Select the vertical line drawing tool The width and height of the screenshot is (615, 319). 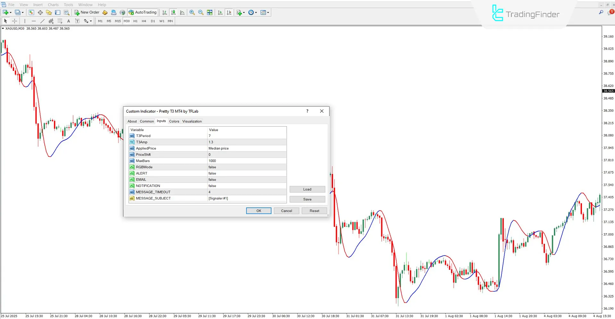[25, 21]
